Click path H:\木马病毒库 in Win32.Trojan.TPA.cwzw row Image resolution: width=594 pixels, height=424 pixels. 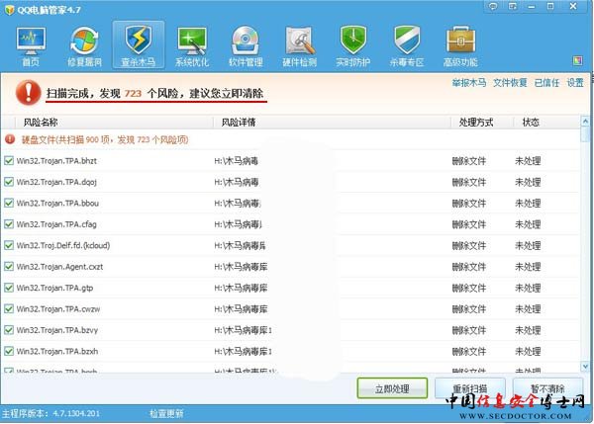click(x=241, y=309)
